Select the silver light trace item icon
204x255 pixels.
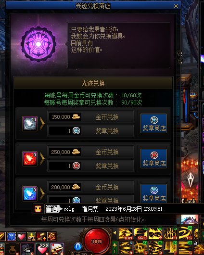click(30, 124)
